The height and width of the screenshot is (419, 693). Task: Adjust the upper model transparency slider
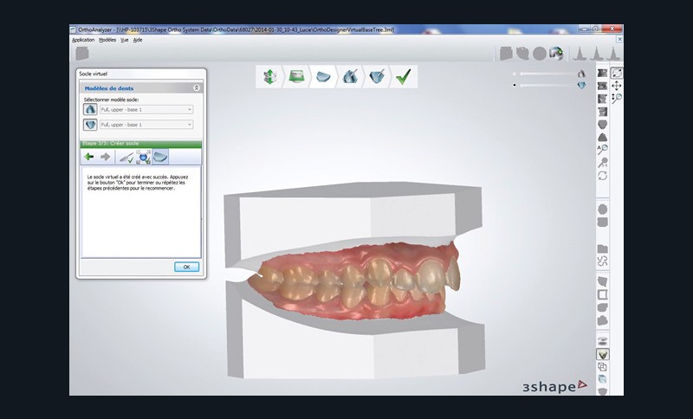tap(546, 74)
